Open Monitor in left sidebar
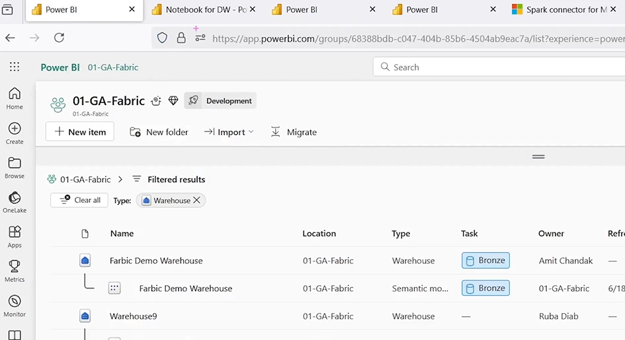Image resolution: width=625 pixels, height=340 pixels. tap(15, 306)
